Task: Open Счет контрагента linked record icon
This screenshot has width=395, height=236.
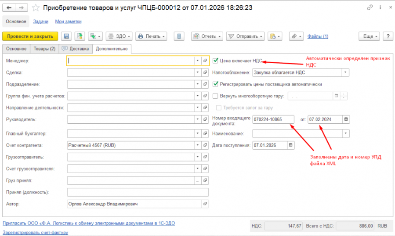Action: [205, 145]
